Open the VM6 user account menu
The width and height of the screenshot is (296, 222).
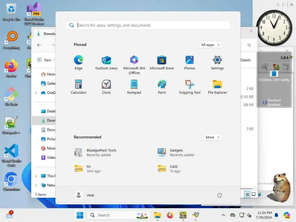(x=84, y=195)
